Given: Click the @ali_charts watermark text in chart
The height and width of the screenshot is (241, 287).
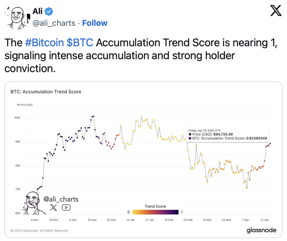Looking at the screenshot, I should click(61, 199).
